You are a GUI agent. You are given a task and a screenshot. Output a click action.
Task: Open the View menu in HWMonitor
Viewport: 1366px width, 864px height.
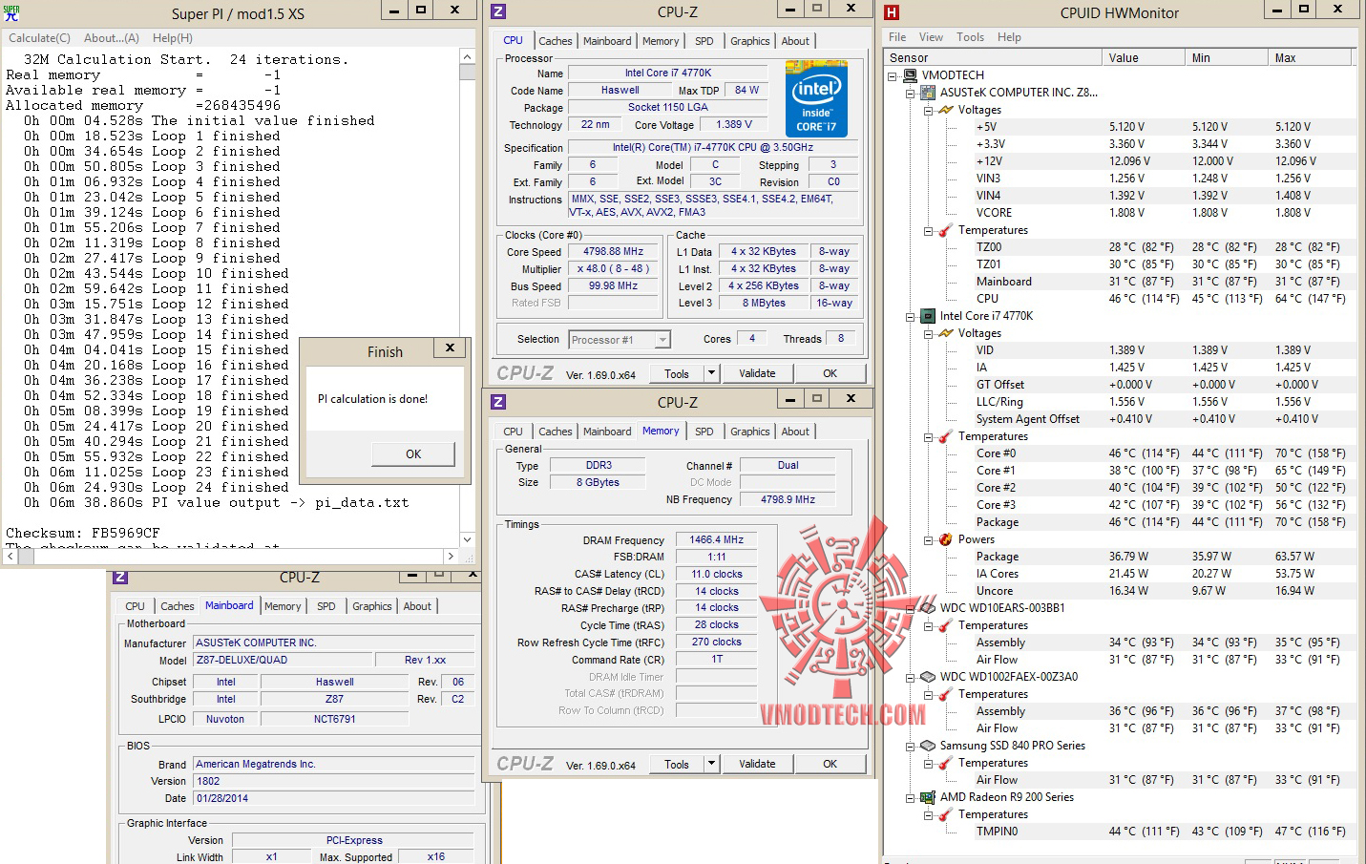click(931, 37)
